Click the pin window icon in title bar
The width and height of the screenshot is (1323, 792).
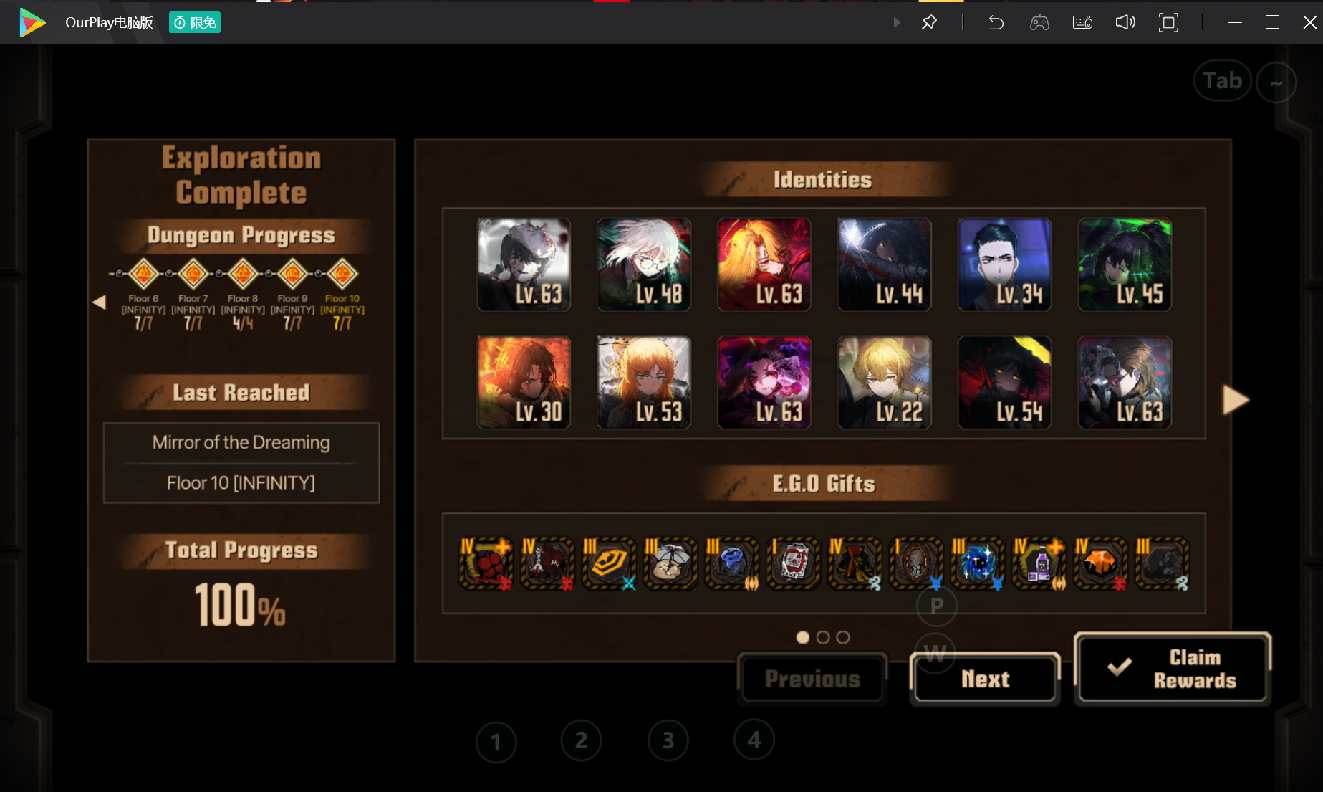pos(929,22)
